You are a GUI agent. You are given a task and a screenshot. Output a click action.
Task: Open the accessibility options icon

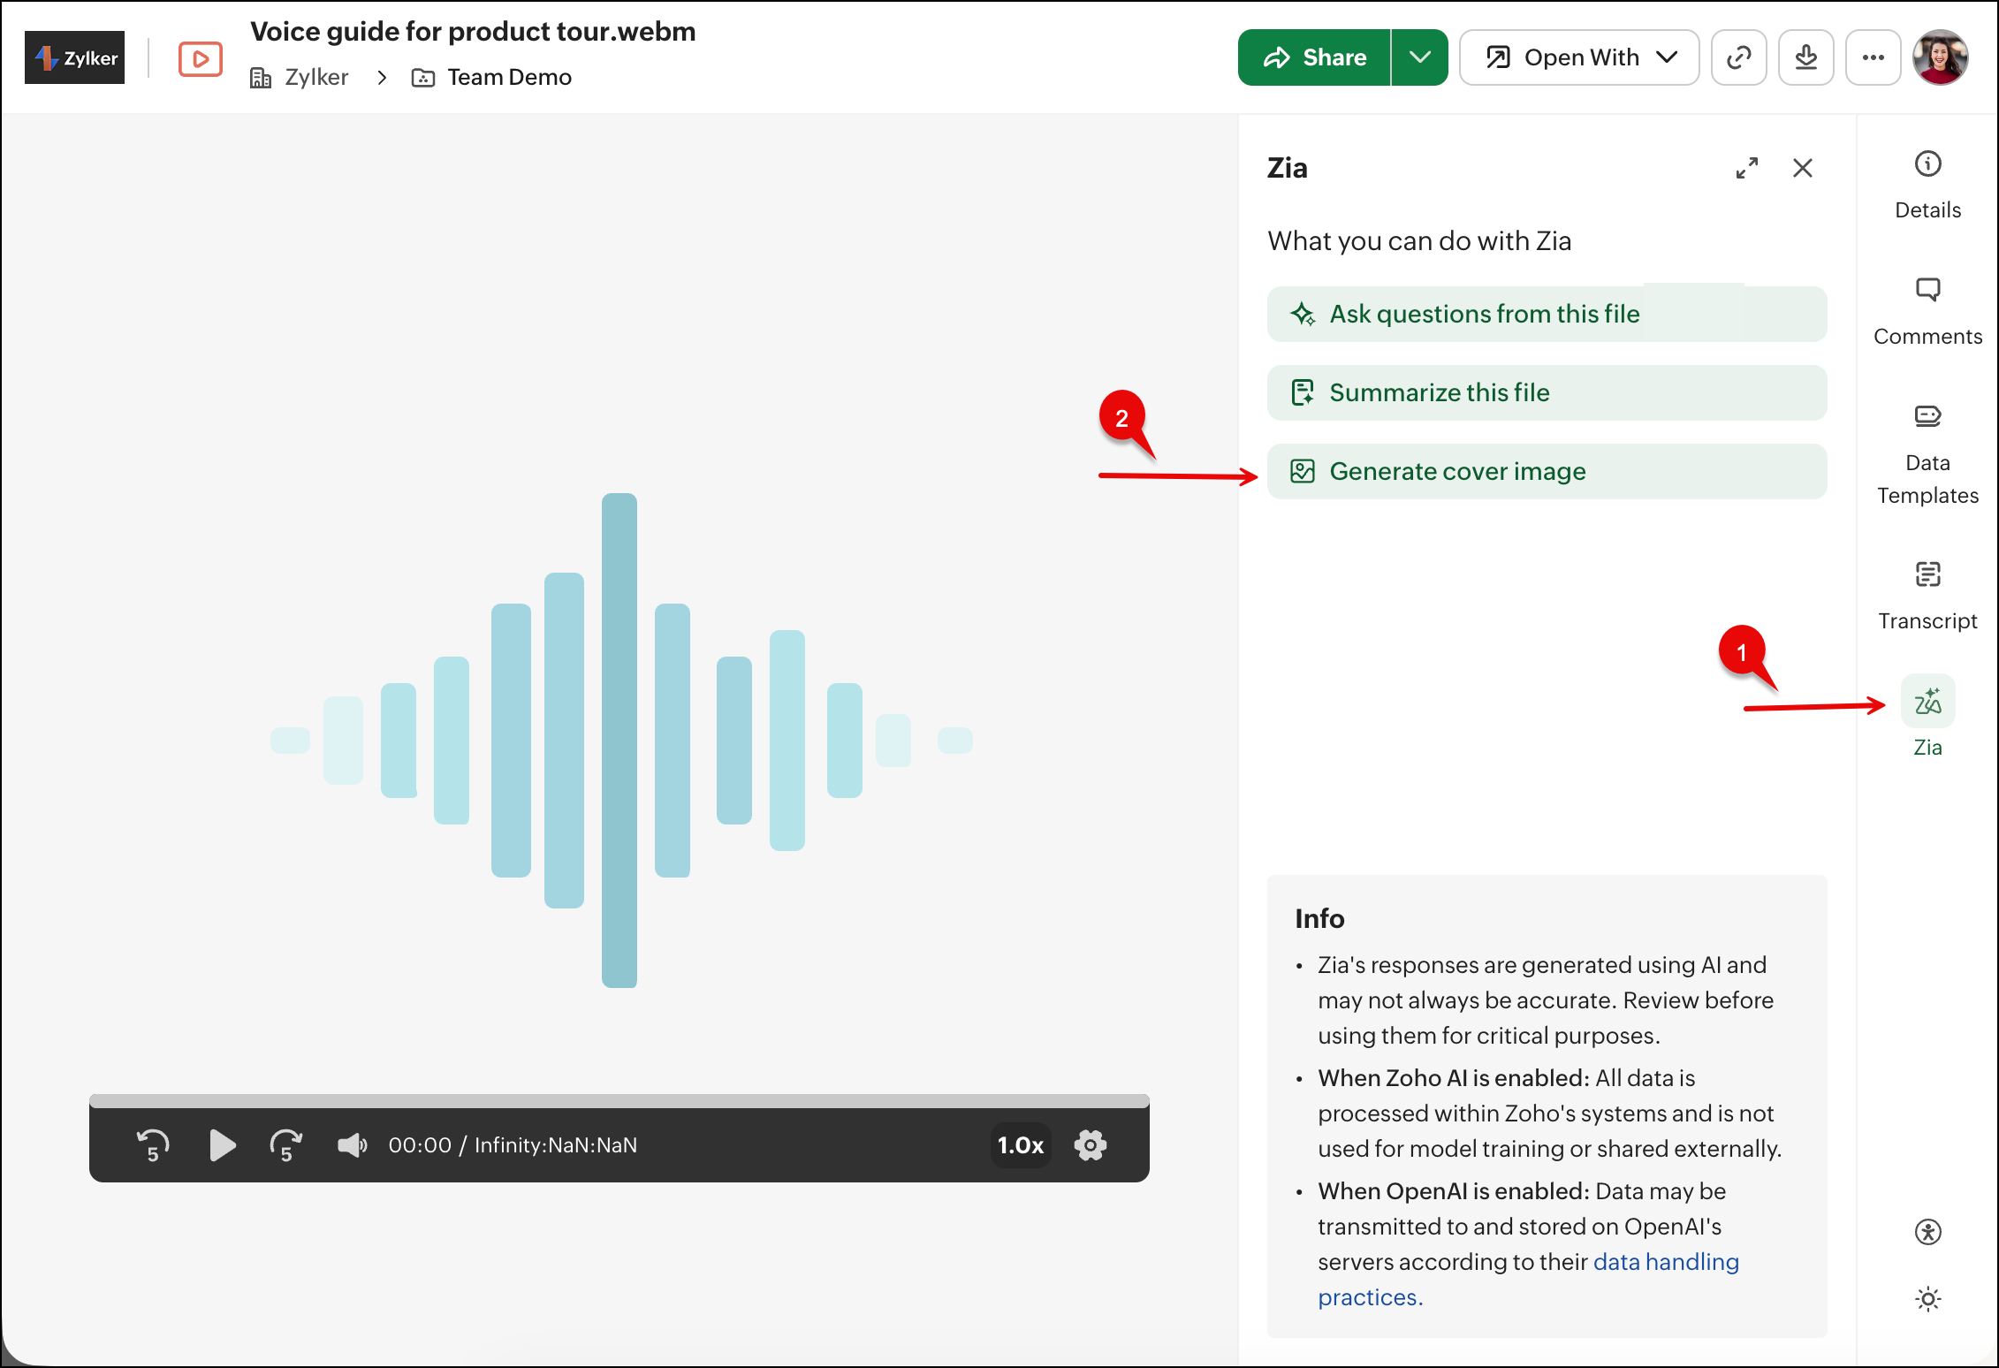pyautogui.click(x=1927, y=1231)
